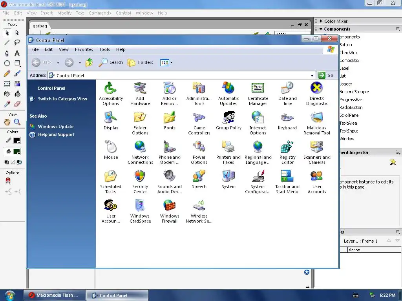Image resolution: width=402 pixels, height=301 pixels.
Task: Choose the Hand tool in View section
Action: pos(7,122)
